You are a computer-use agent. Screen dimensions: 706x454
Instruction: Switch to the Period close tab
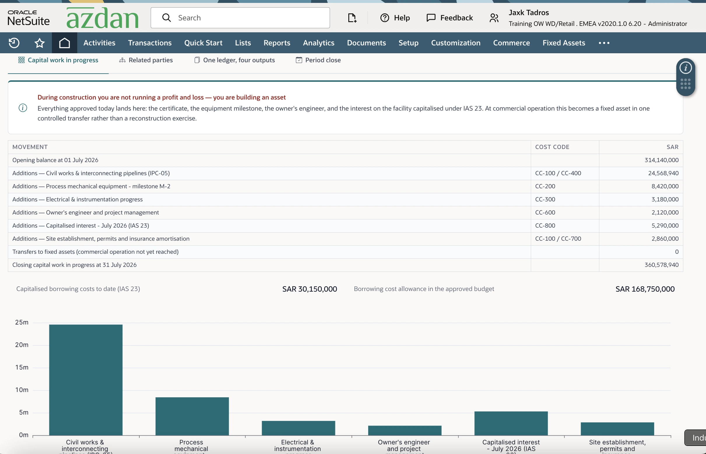(318, 60)
